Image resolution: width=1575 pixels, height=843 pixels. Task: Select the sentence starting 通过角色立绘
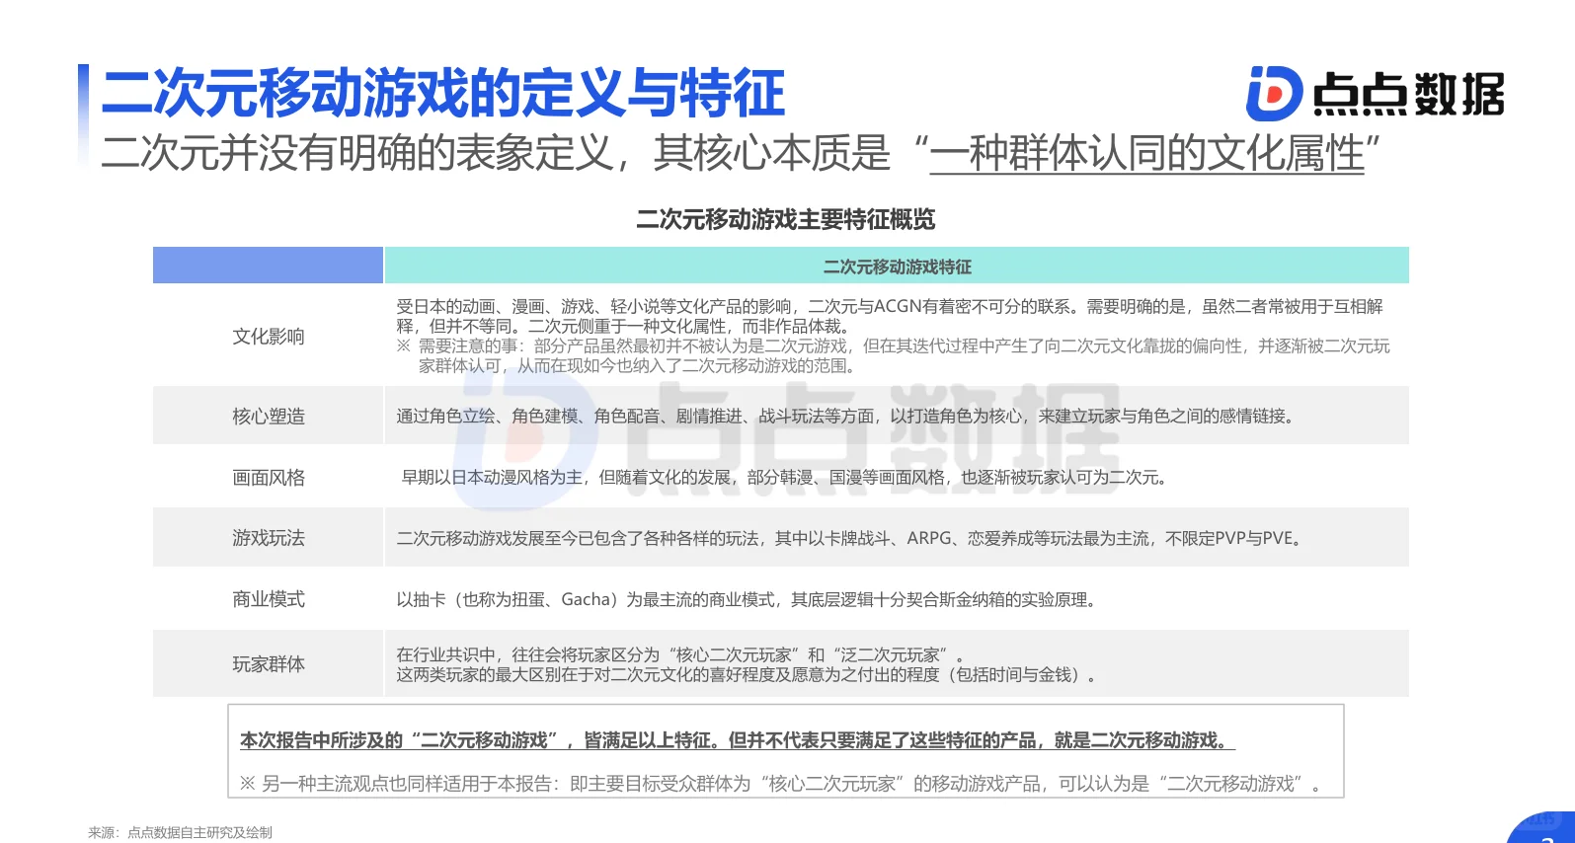point(848,417)
